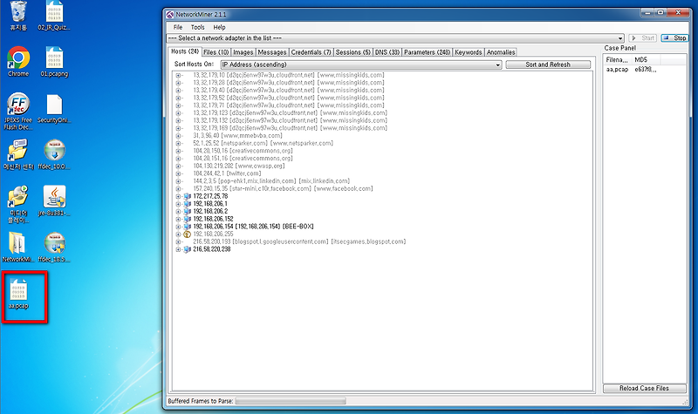698x414 pixels.
Task: Click the Start capture button
Action: coord(643,38)
